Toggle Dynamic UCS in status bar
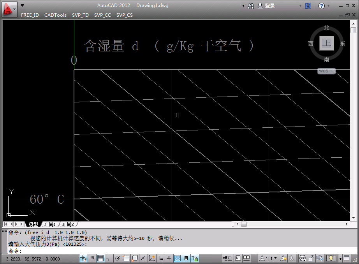This screenshot has width=359, height=264. (x=152, y=259)
